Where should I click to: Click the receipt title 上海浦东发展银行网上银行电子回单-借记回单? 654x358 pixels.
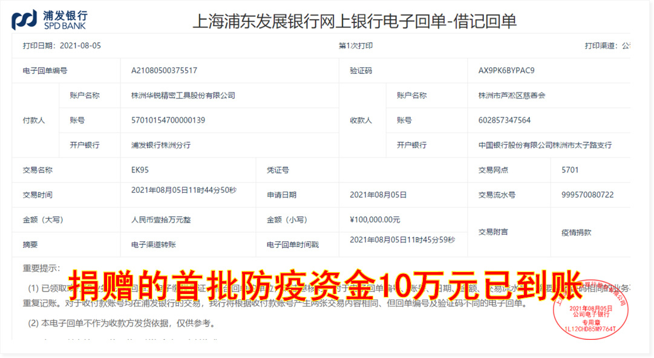coord(355,21)
